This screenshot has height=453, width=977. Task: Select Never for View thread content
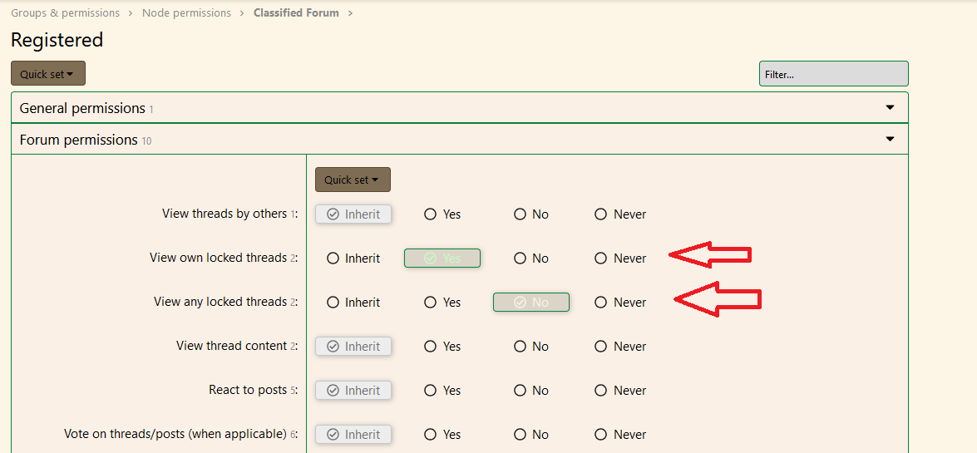tap(620, 347)
